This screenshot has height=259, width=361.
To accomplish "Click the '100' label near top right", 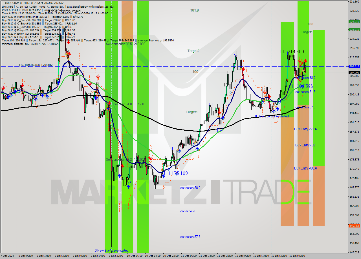I will (x=311, y=24).
